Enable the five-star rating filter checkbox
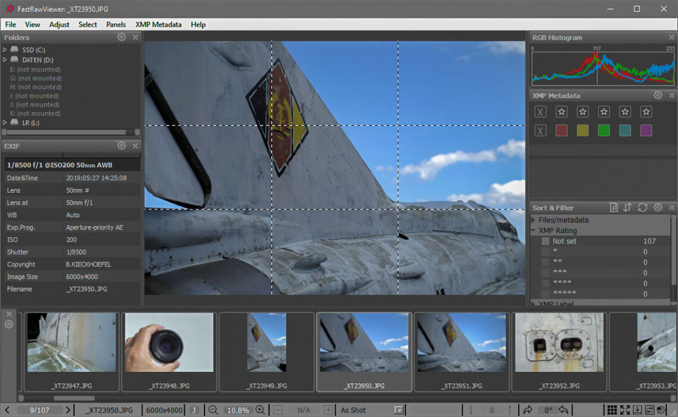The width and height of the screenshot is (678, 417). (x=545, y=294)
